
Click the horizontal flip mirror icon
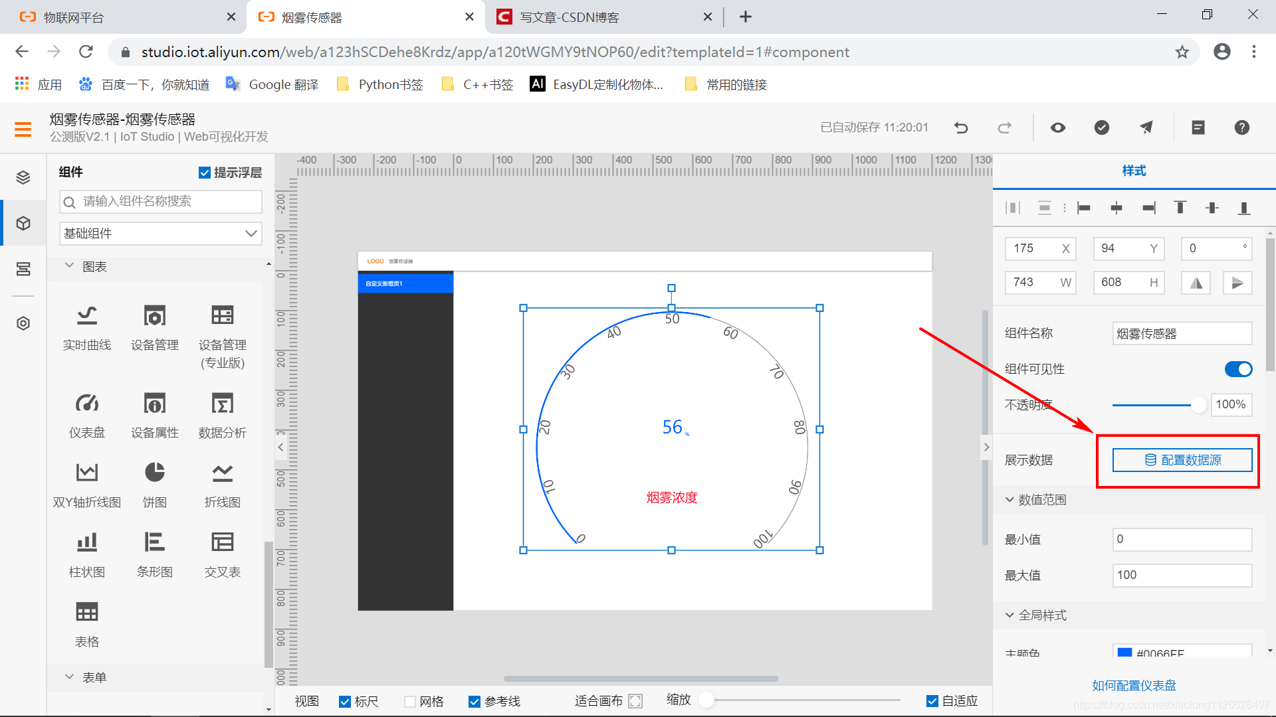pyautogui.click(x=1196, y=283)
